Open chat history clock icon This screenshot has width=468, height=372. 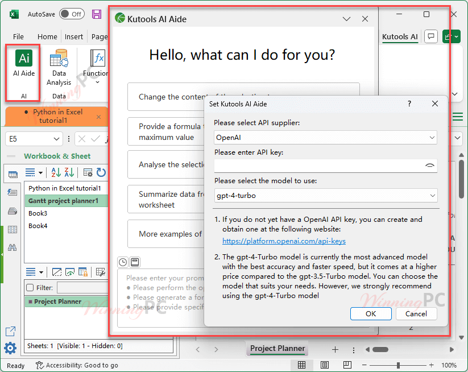(x=123, y=262)
